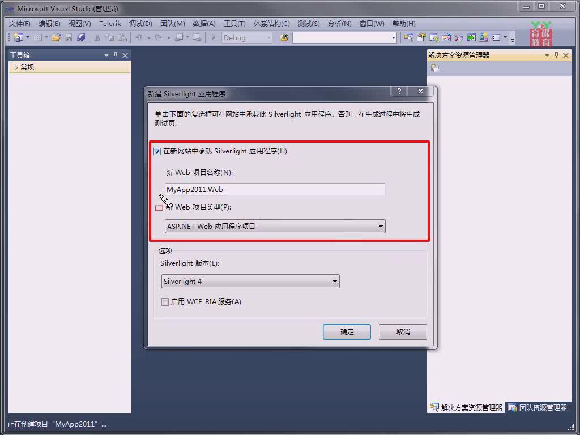This screenshot has height=435, width=580.
Task: Click the Paste toolbar icon
Action: pyautogui.click(x=122, y=37)
